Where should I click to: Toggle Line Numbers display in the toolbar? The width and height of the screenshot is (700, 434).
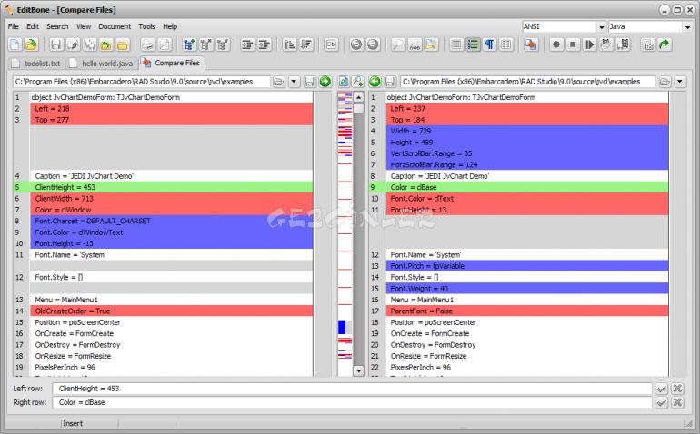(x=473, y=44)
